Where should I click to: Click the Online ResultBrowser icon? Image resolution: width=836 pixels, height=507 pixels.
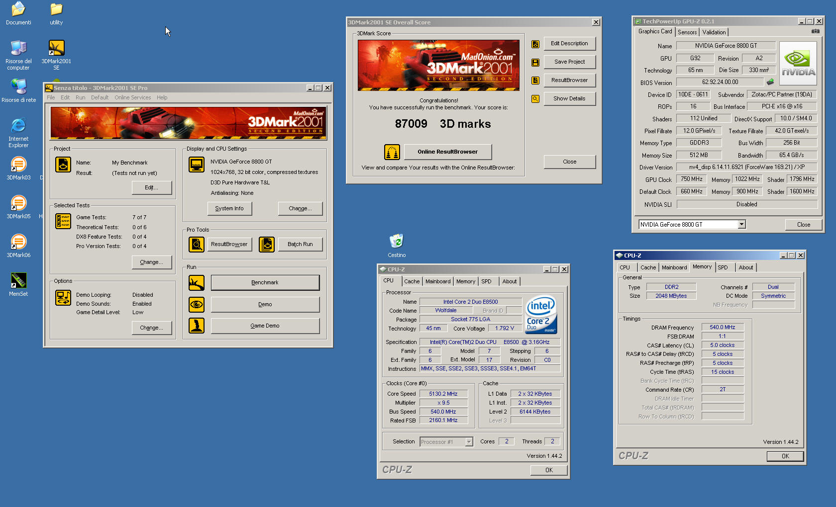(392, 152)
